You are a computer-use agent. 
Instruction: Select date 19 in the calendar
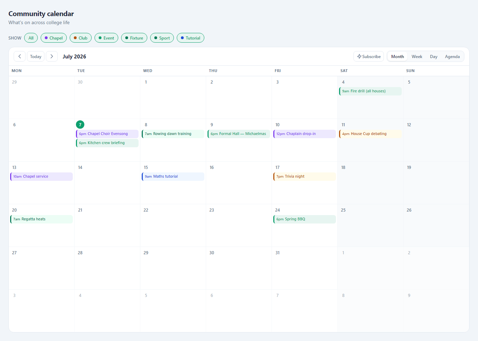click(409, 168)
